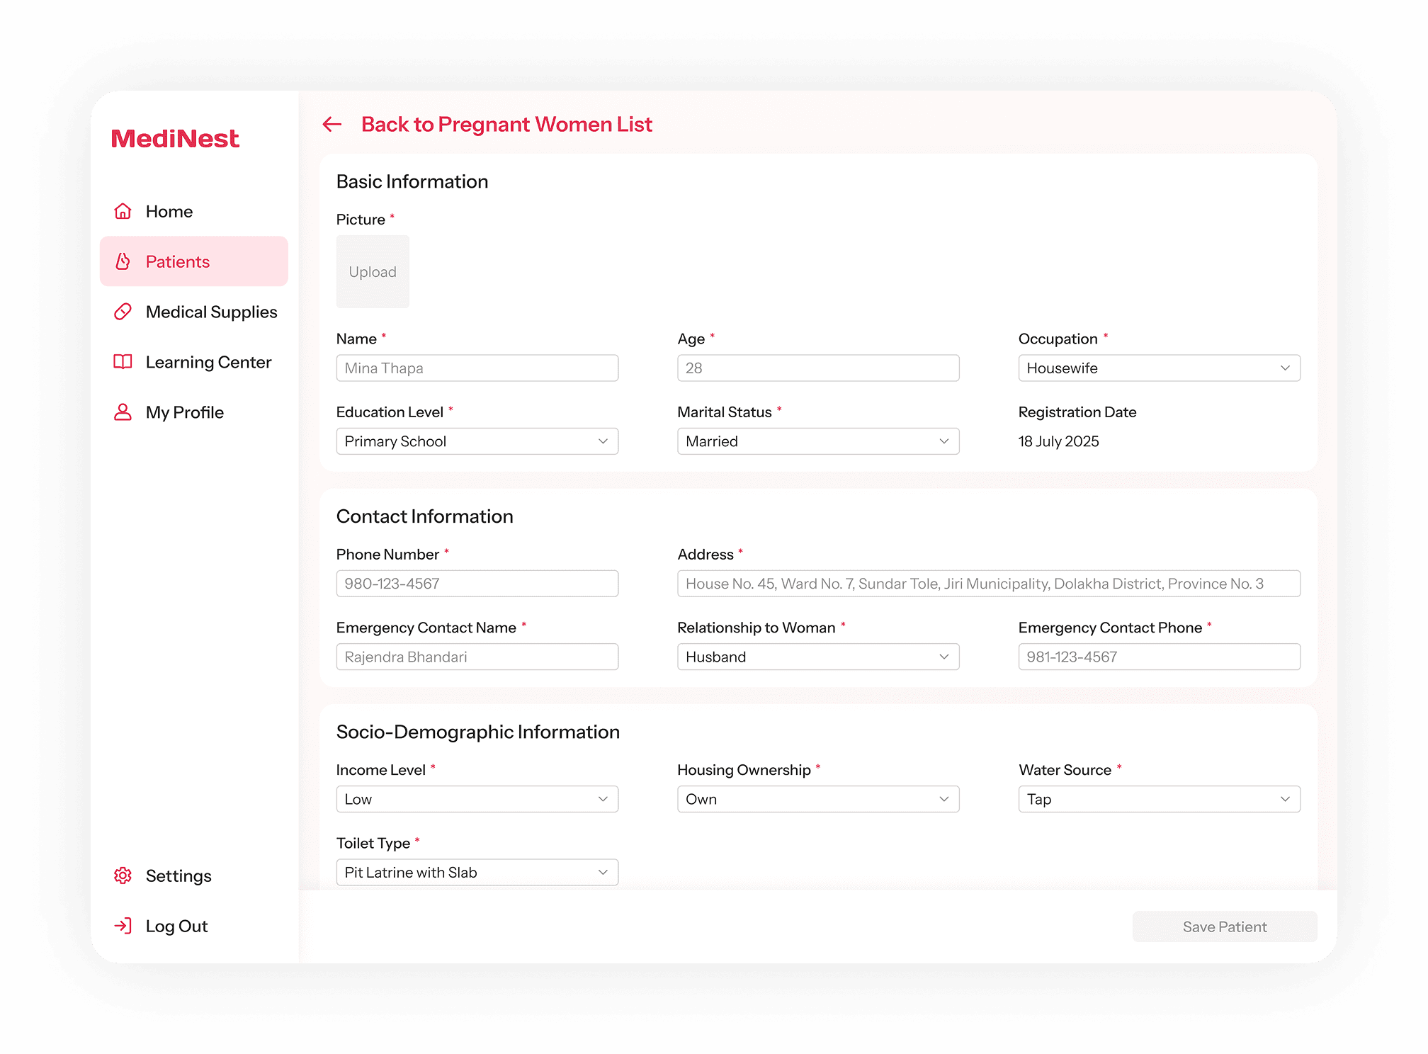
Task: Click Back to Pregnant Women List link
Action: (506, 125)
